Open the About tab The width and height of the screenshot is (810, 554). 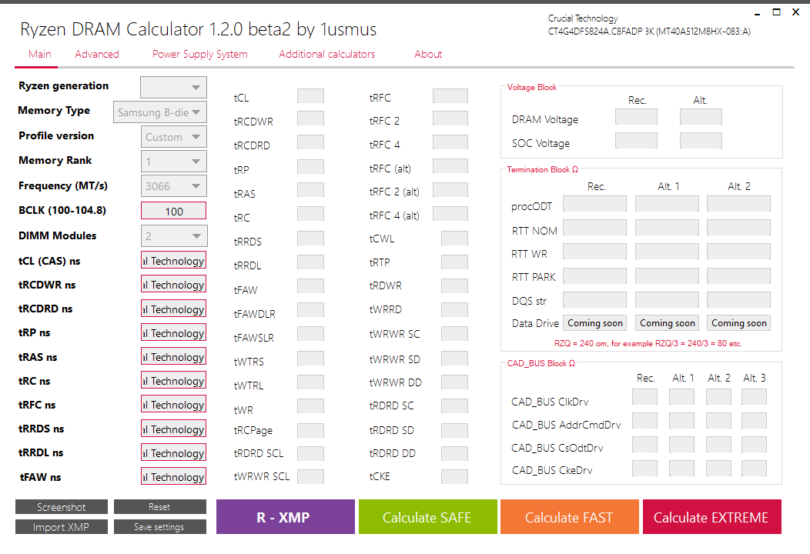click(428, 54)
